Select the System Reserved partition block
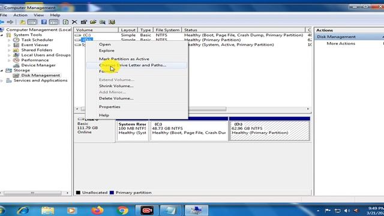Viewport: 384px width, 216px height. click(132, 131)
